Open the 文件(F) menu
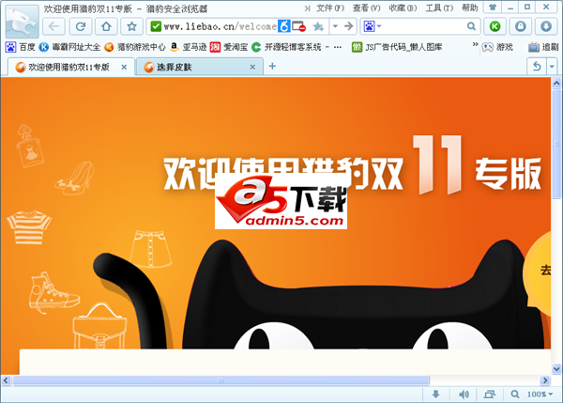Image resolution: width=563 pixels, height=403 pixels. pyautogui.click(x=330, y=8)
